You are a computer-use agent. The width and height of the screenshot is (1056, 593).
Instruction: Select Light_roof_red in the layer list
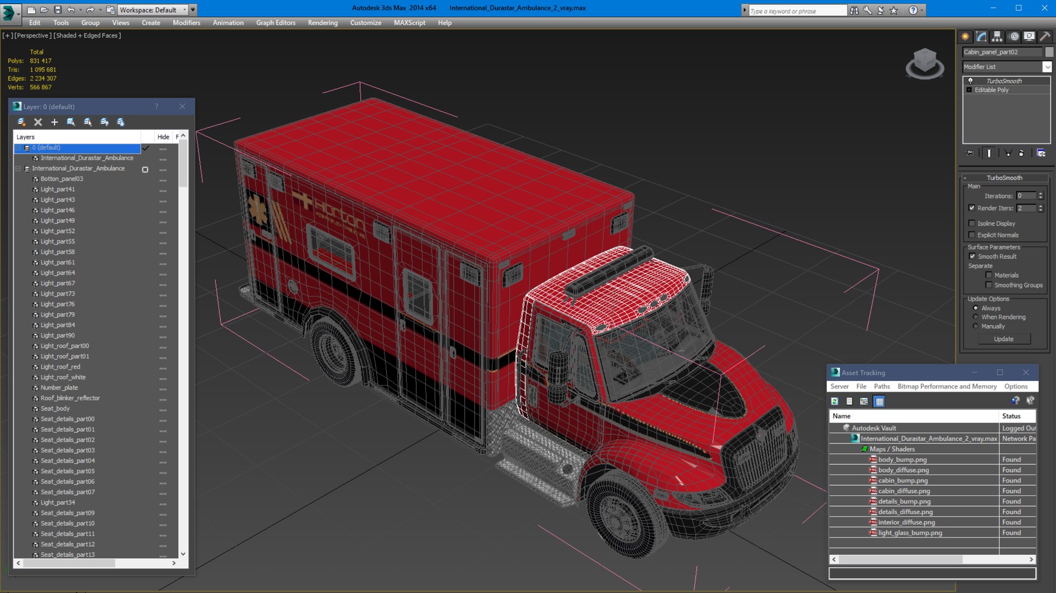click(61, 367)
